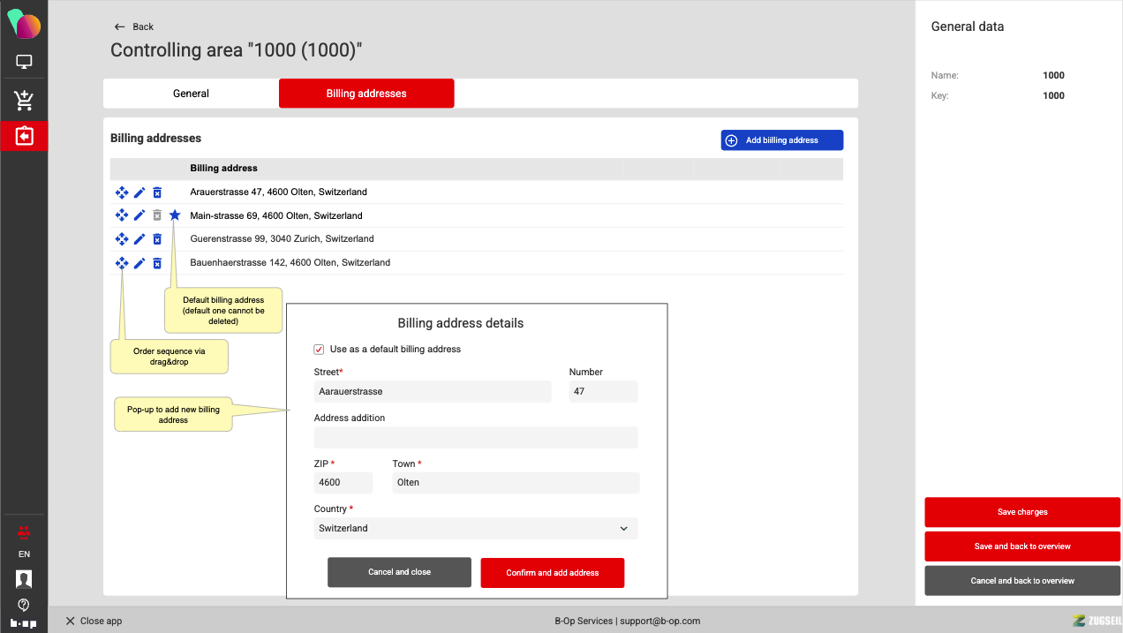Viewport: 1123px width, 633px height.
Task: Click the default star on Main-strasse 69
Action: [175, 215]
